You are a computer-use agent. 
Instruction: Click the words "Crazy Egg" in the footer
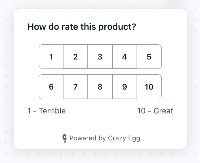pyautogui.click(x=124, y=139)
